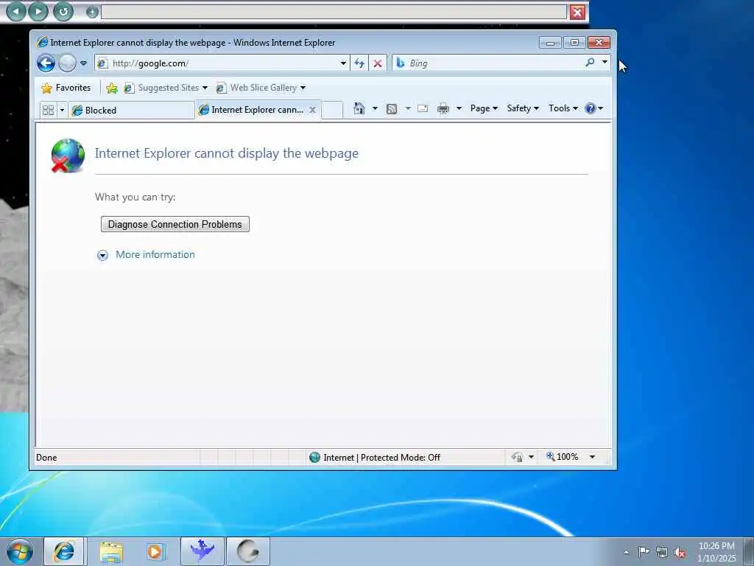Expand the More information section
Image resolution: width=754 pixels, height=566 pixels.
click(102, 255)
